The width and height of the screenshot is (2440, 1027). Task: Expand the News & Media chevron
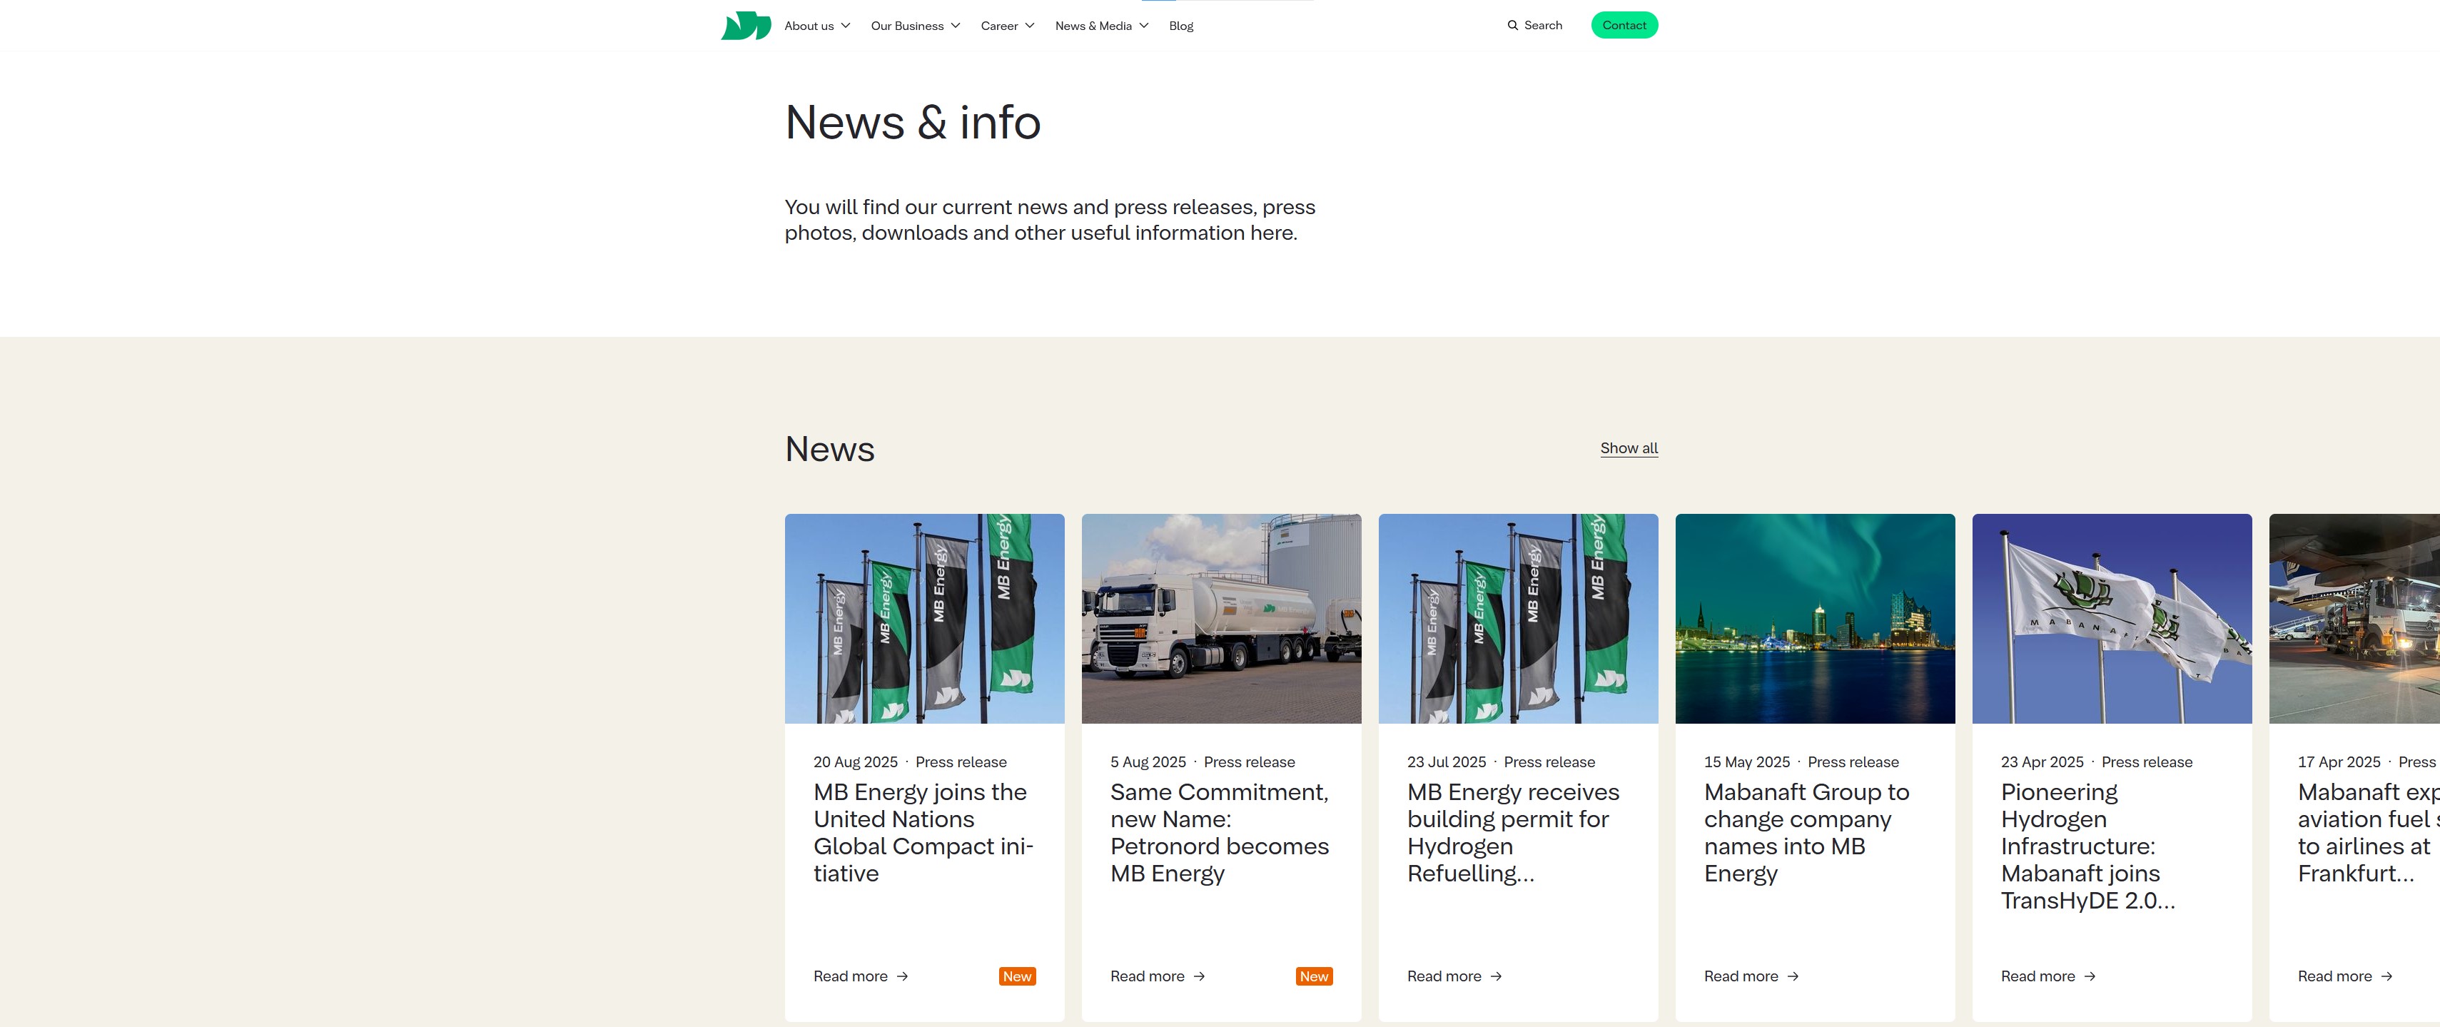[1144, 26]
